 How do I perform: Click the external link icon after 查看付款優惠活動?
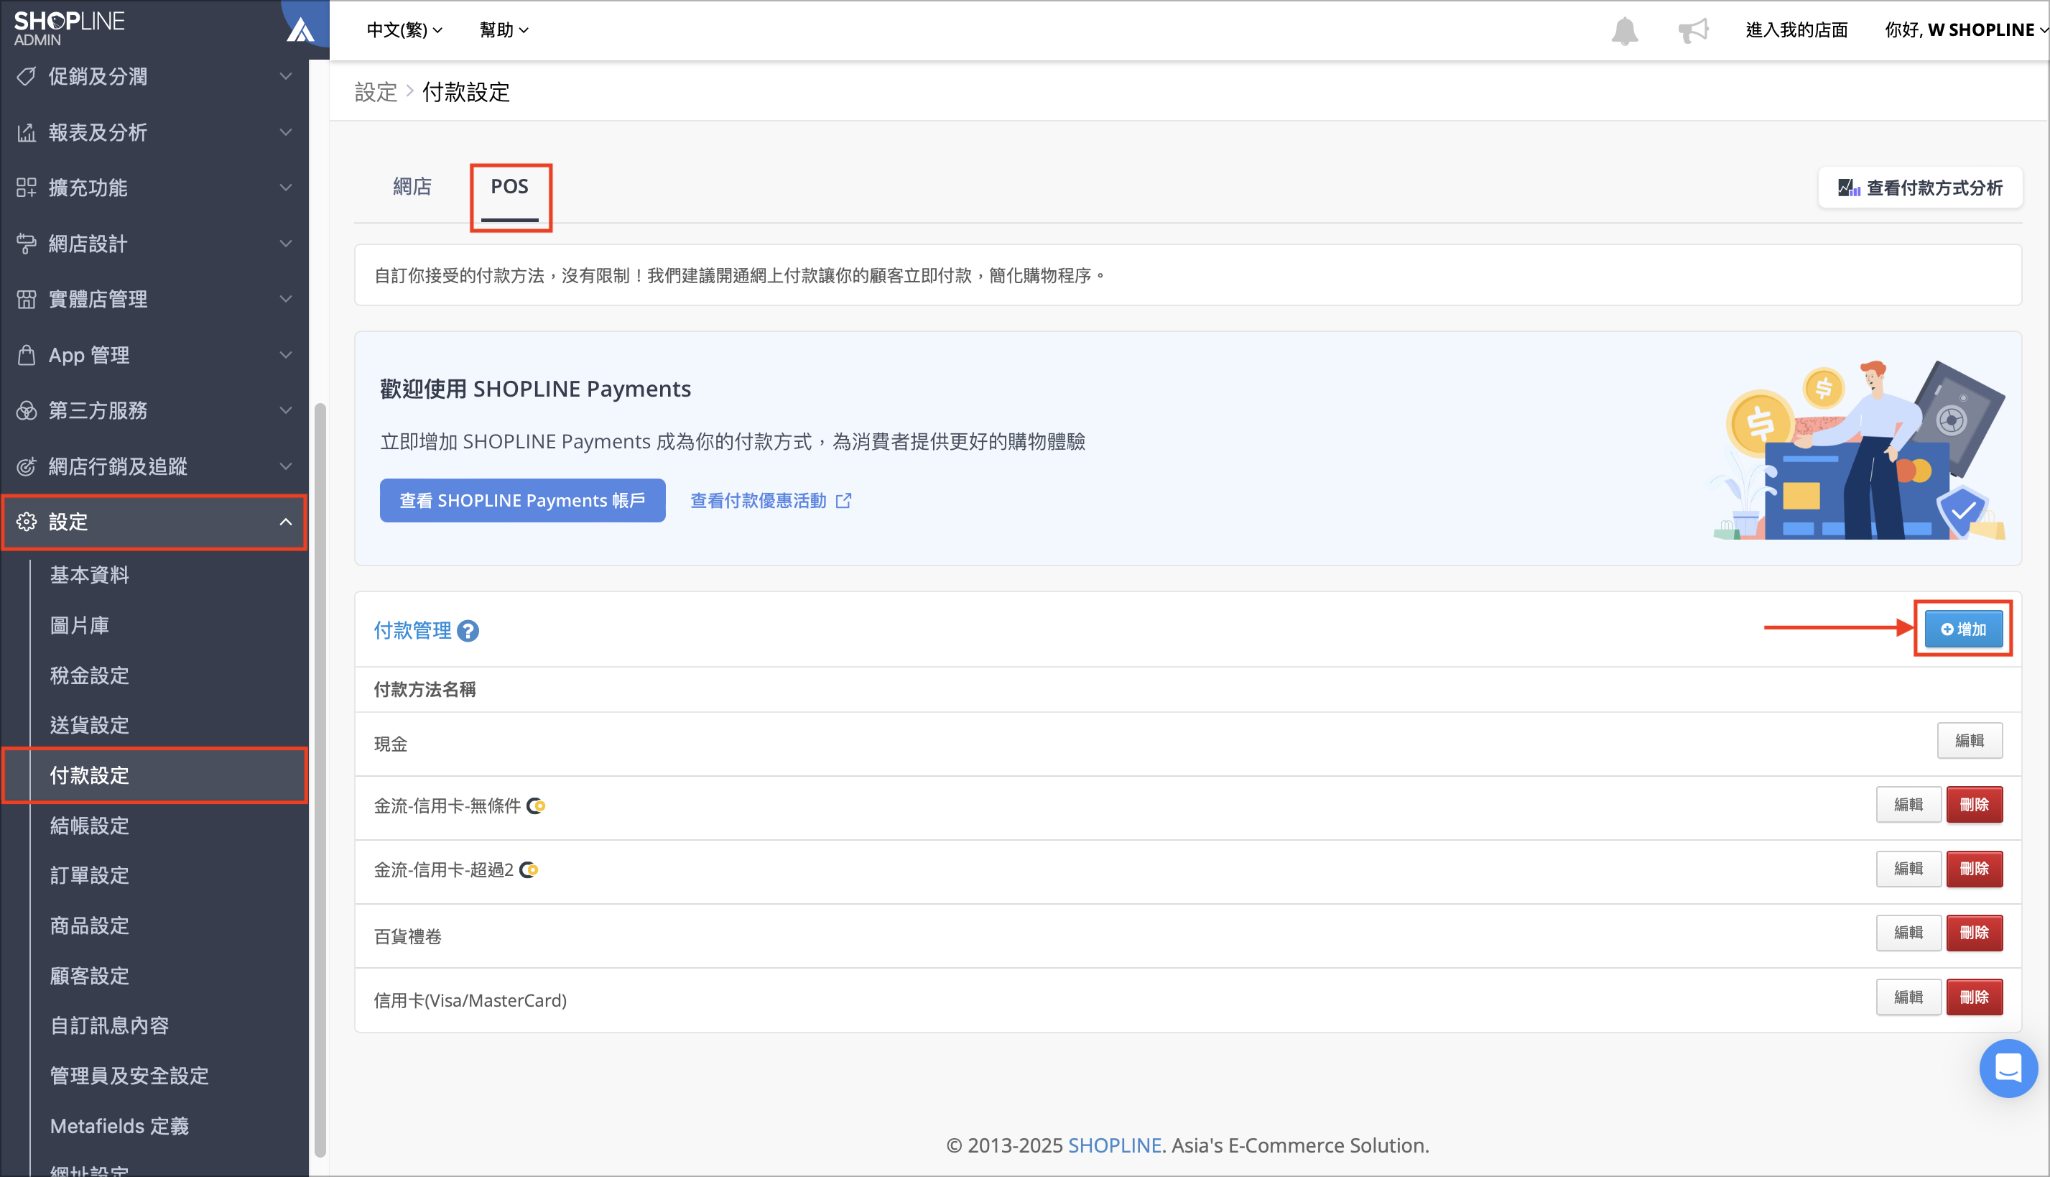coord(843,500)
